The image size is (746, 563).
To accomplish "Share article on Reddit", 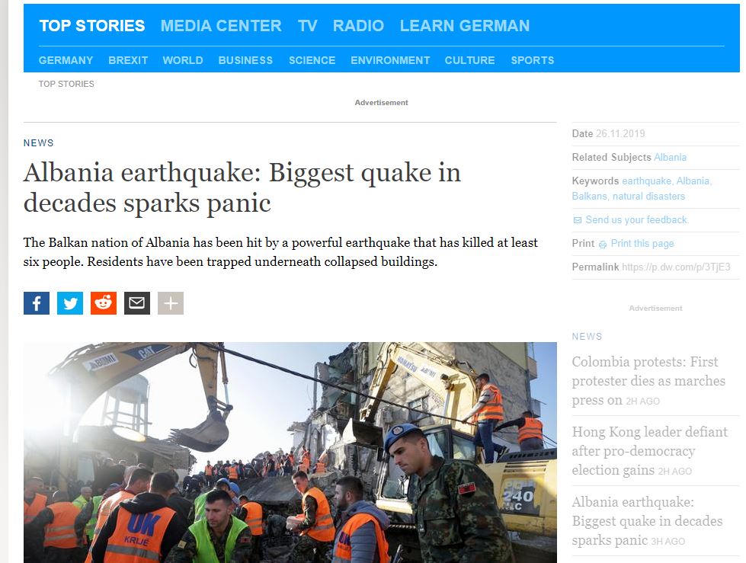I will (x=104, y=303).
